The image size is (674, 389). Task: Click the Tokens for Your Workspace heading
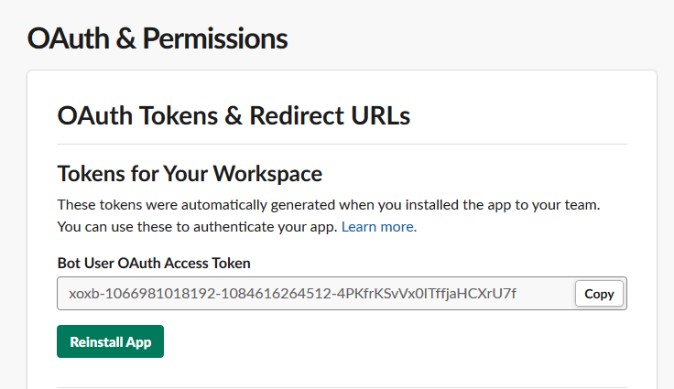coord(190,174)
